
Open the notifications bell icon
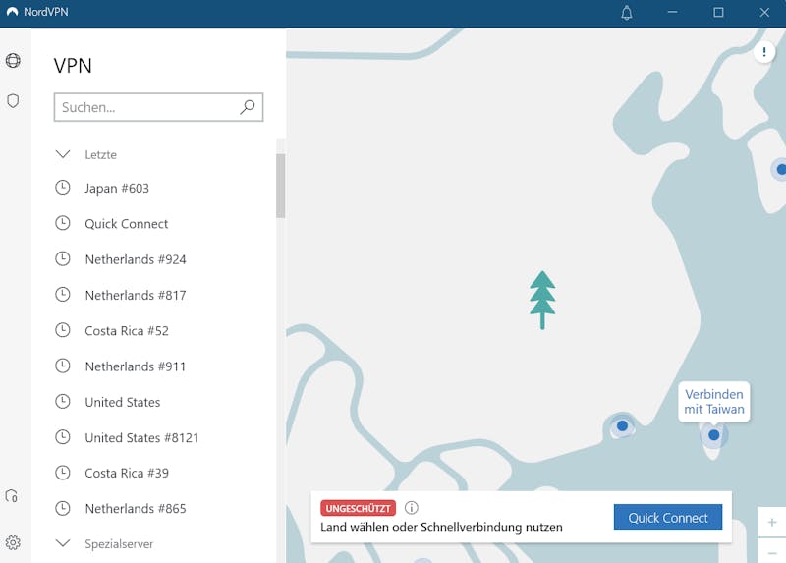627,13
